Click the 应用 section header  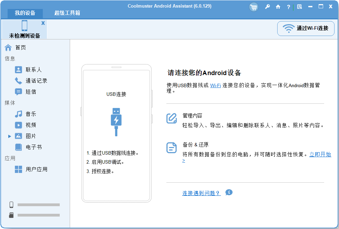coord(10,158)
